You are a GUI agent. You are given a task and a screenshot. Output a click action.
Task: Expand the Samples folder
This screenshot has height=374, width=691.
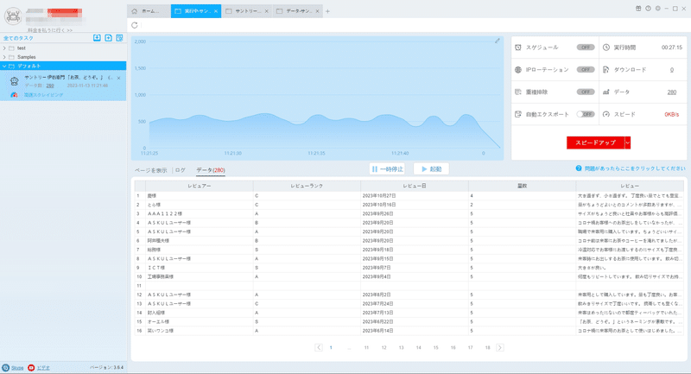(4, 57)
